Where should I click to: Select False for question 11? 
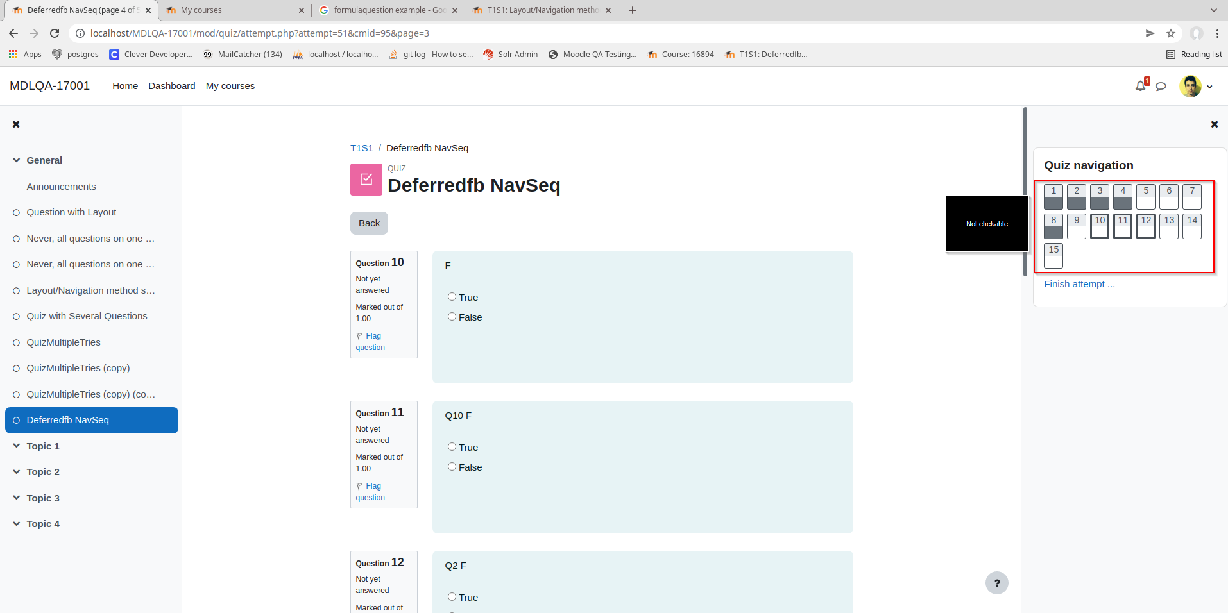(x=452, y=467)
